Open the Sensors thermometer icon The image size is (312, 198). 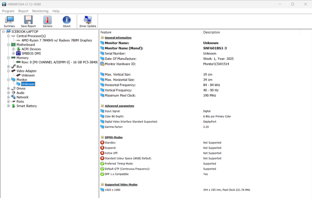click(x=48, y=21)
